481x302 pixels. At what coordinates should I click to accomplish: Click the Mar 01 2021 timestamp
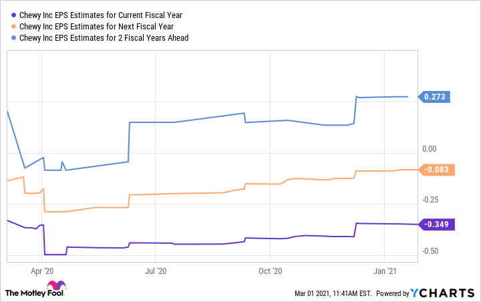tap(332, 293)
